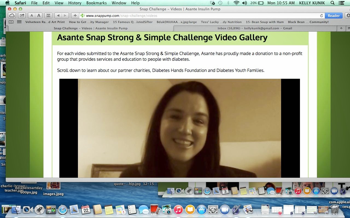The image size is (350, 218).
Task: Open Safari compass in the bottom Dock
Action: (x=63, y=210)
